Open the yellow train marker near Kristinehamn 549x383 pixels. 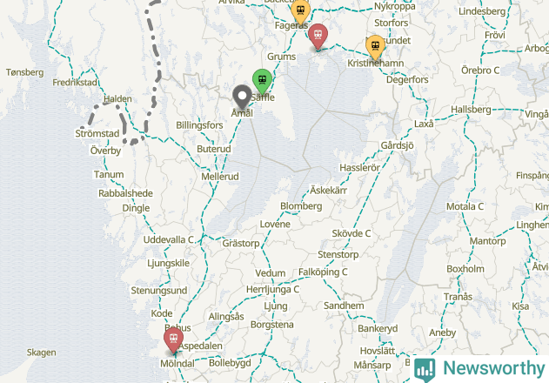pos(375,46)
